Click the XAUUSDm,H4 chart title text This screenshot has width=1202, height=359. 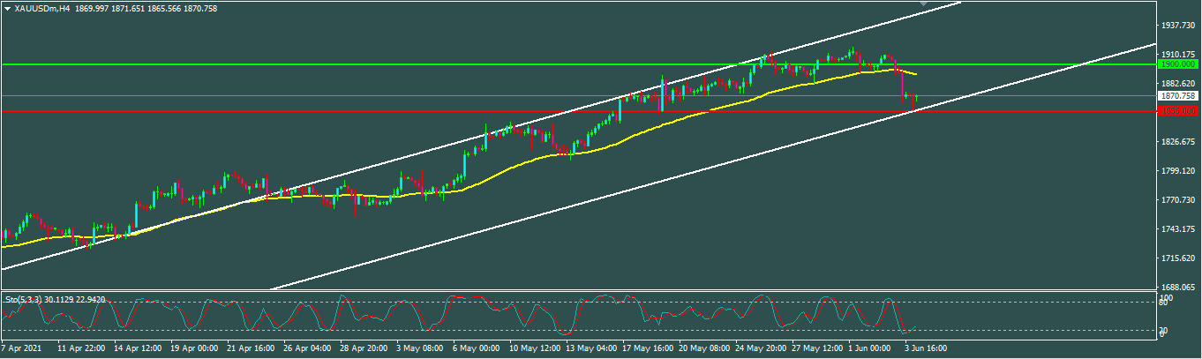point(43,8)
